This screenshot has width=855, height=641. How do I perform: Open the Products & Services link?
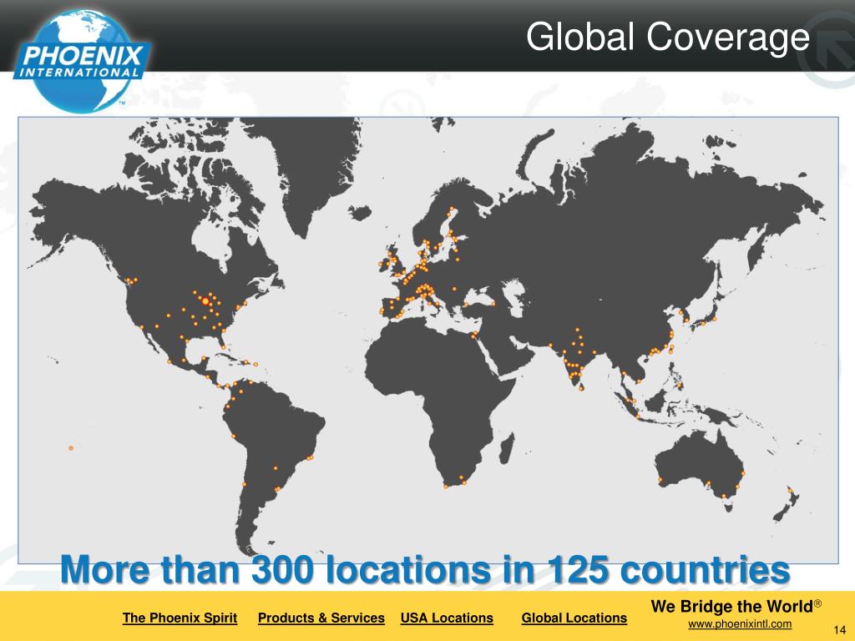(321, 618)
